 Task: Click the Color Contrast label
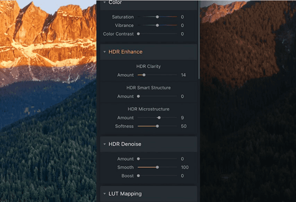click(118, 34)
